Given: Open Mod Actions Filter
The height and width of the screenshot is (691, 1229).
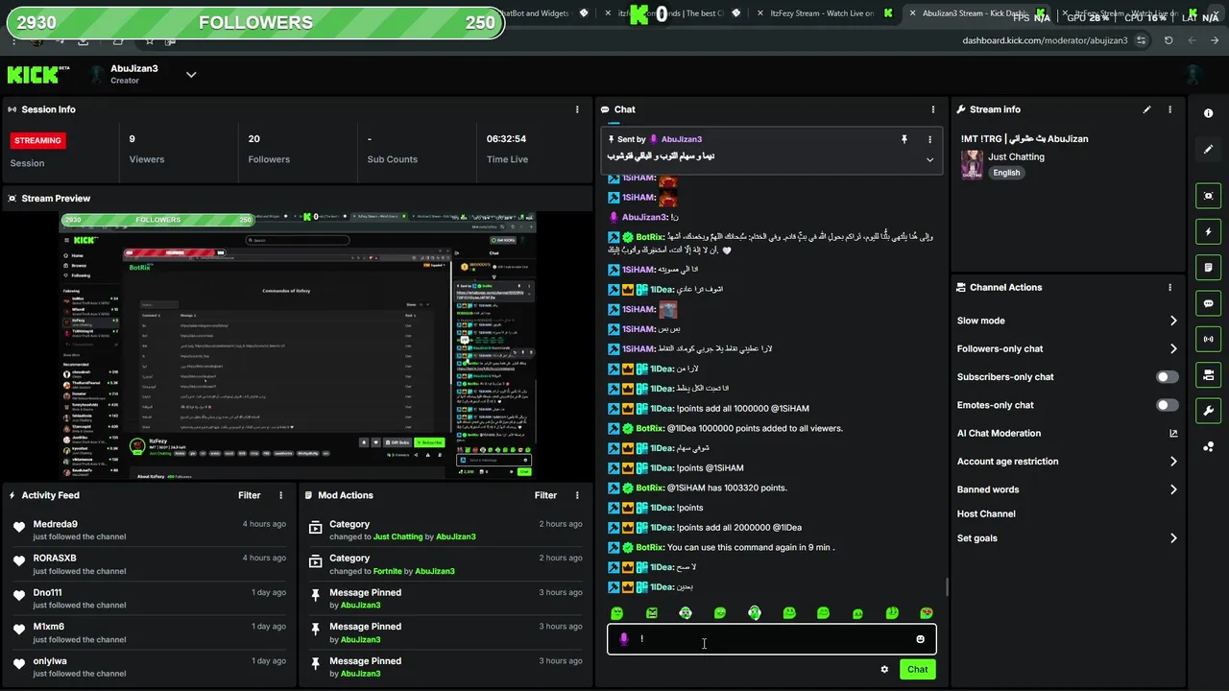Looking at the screenshot, I should [545, 495].
